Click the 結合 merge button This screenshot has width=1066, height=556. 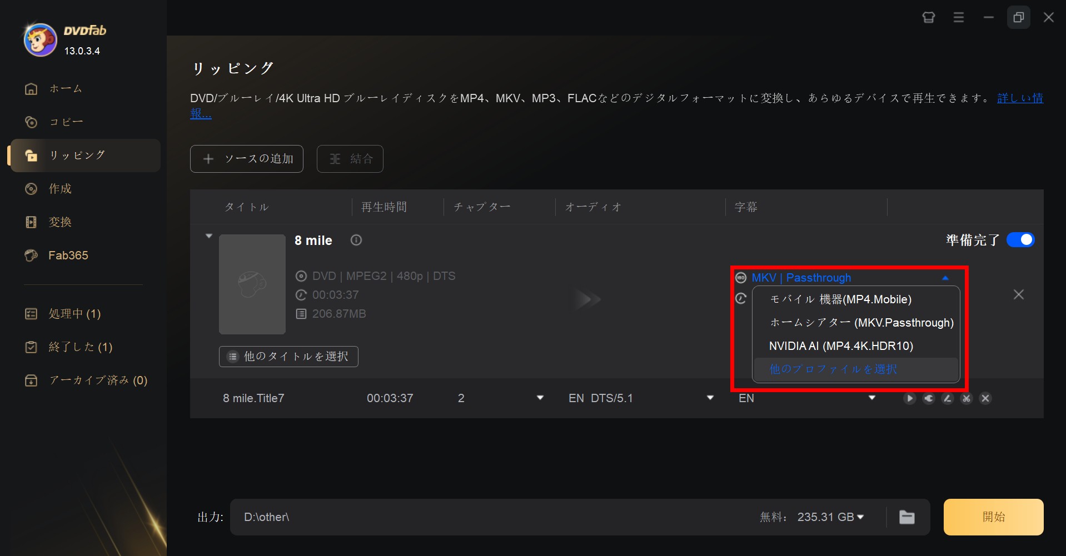click(x=350, y=159)
